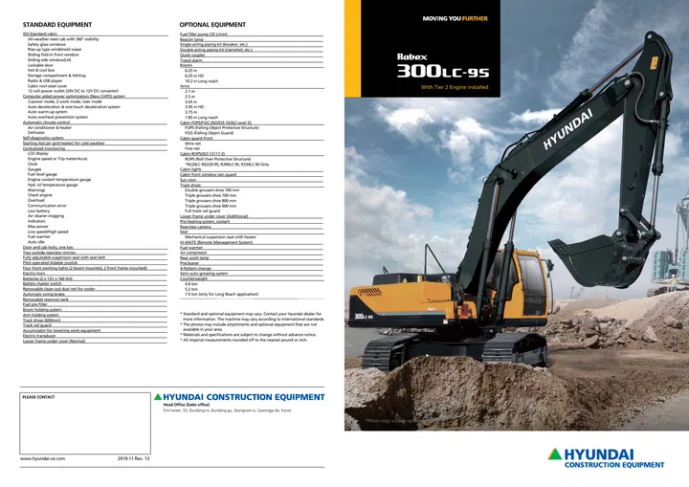Click the large Hyundai Construction Equipment logo on the right page
Image resolution: width=689 pixels, height=487 pixels.
(x=606, y=458)
